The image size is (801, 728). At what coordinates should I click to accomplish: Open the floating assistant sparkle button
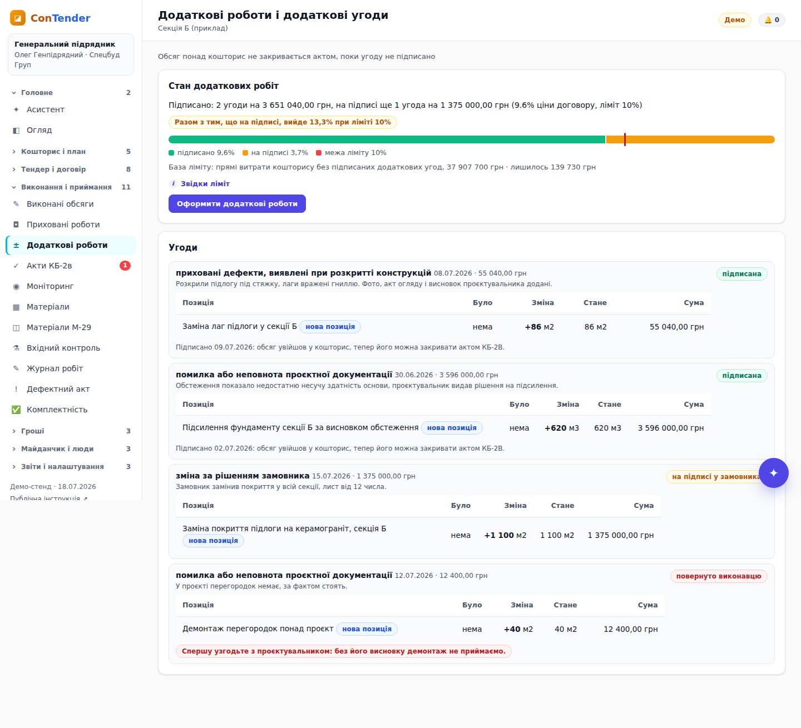pos(773,473)
